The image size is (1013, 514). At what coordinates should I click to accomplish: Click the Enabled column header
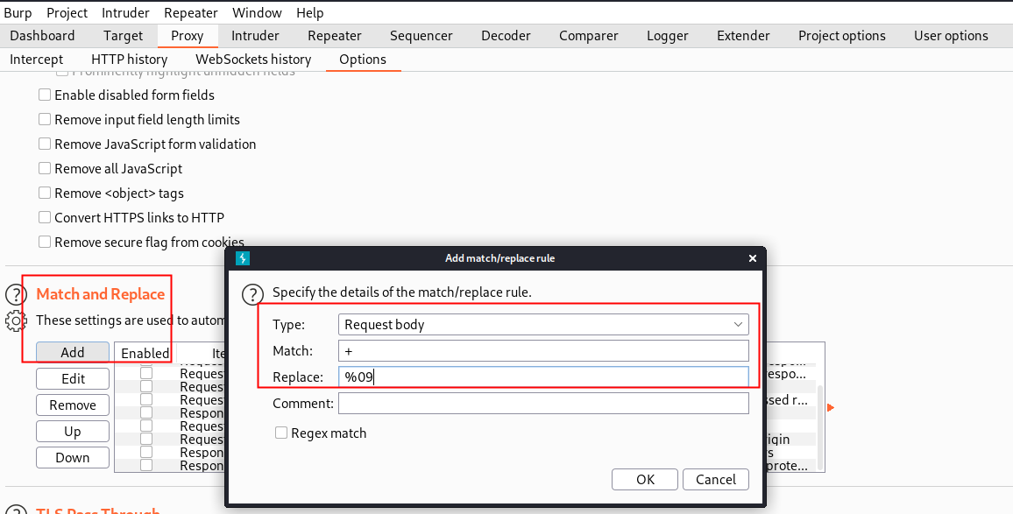pos(145,353)
